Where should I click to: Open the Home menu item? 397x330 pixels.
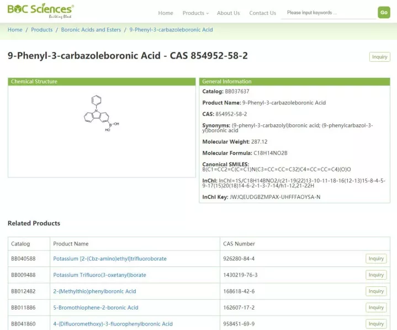(166, 13)
